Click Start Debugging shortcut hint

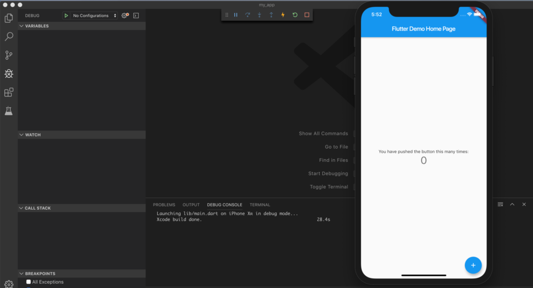[x=328, y=174]
